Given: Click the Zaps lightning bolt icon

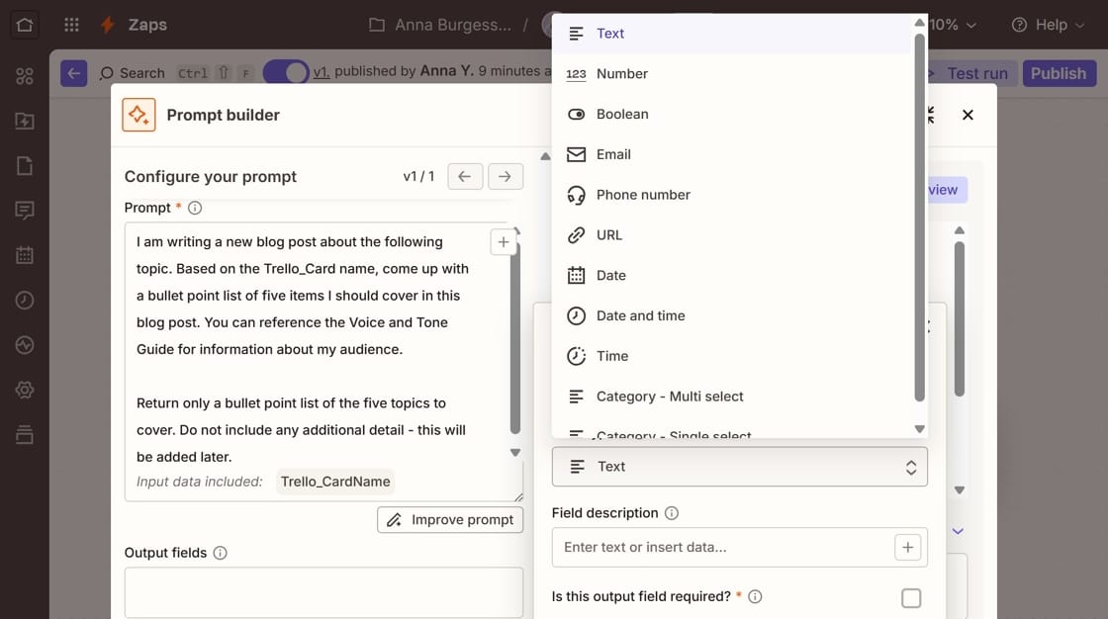Looking at the screenshot, I should point(106,24).
